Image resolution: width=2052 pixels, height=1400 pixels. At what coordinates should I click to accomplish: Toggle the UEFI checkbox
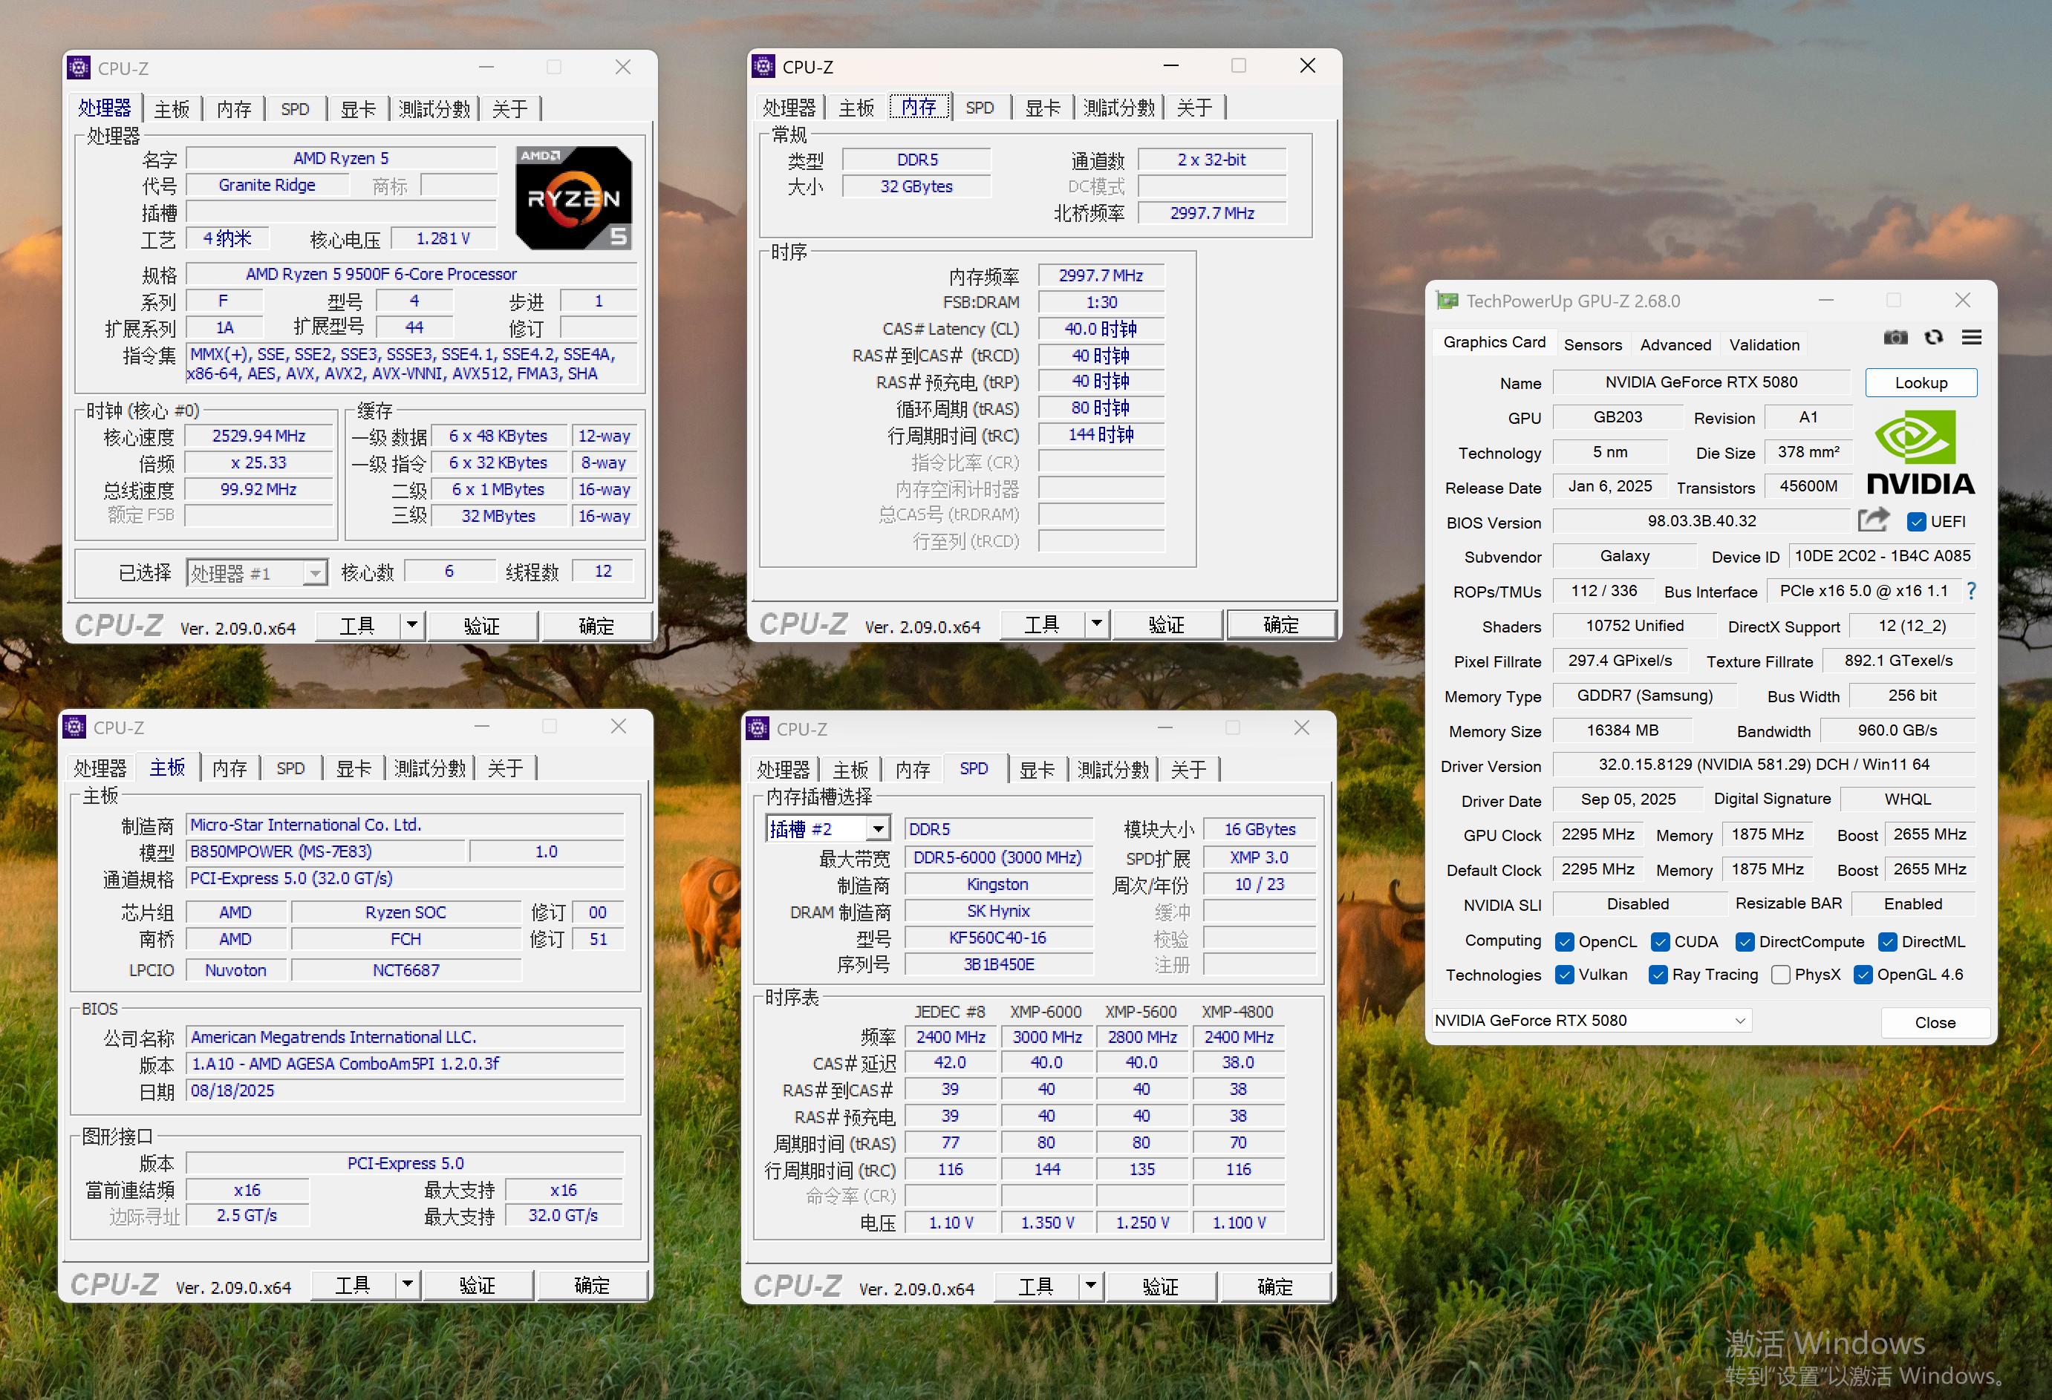(x=1916, y=522)
